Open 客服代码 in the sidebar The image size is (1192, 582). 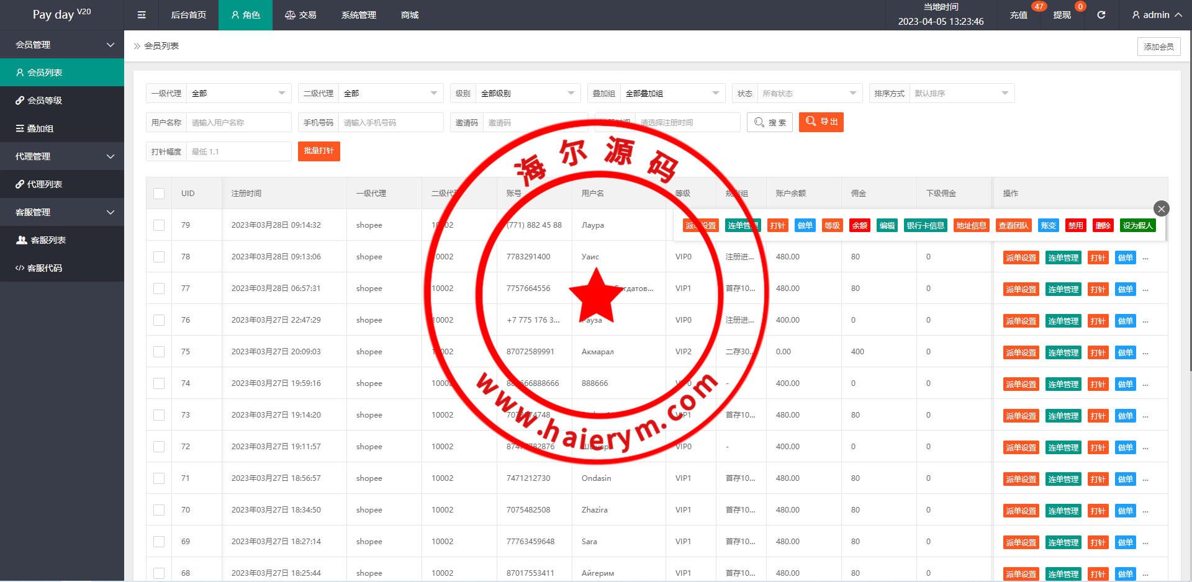(62, 268)
